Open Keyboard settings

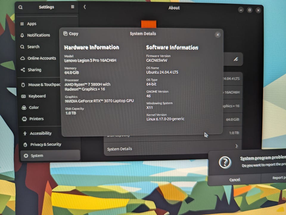tap(37, 96)
